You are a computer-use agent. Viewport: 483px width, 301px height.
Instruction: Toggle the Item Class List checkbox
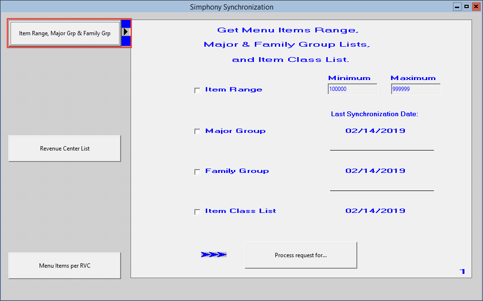pyautogui.click(x=197, y=212)
